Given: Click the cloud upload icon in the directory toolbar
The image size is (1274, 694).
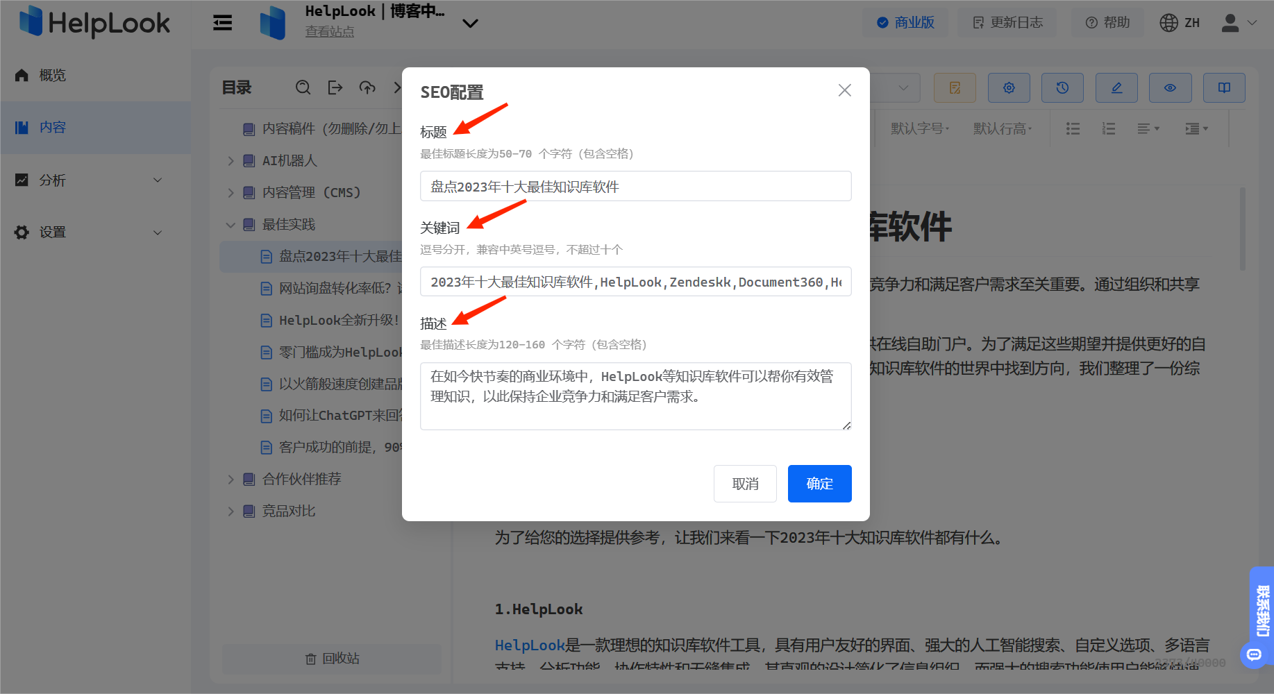Looking at the screenshot, I should coord(367,87).
